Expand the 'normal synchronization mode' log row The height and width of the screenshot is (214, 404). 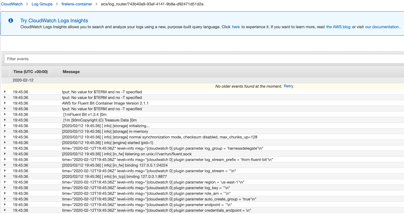[x=5, y=137]
